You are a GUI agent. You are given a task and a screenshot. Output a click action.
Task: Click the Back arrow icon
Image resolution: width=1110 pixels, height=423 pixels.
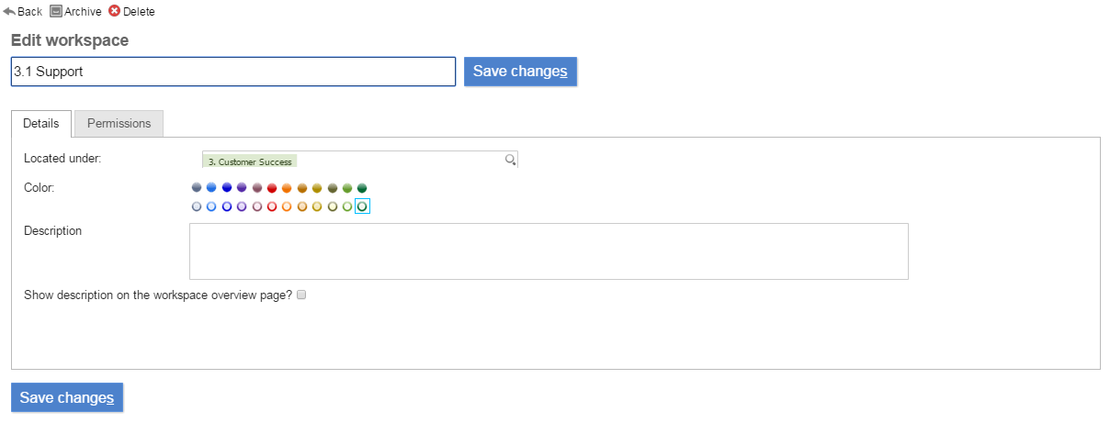10,12
